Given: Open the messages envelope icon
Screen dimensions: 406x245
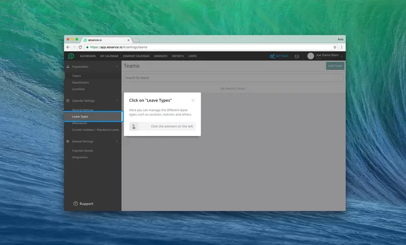Looking at the screenshot, I should click(x=297, y=56).
